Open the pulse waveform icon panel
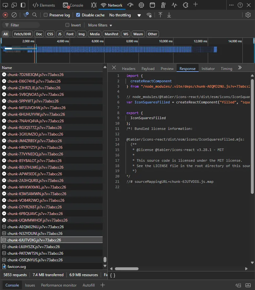The width and height of the screenshot is (255, 290). (174, 5)
